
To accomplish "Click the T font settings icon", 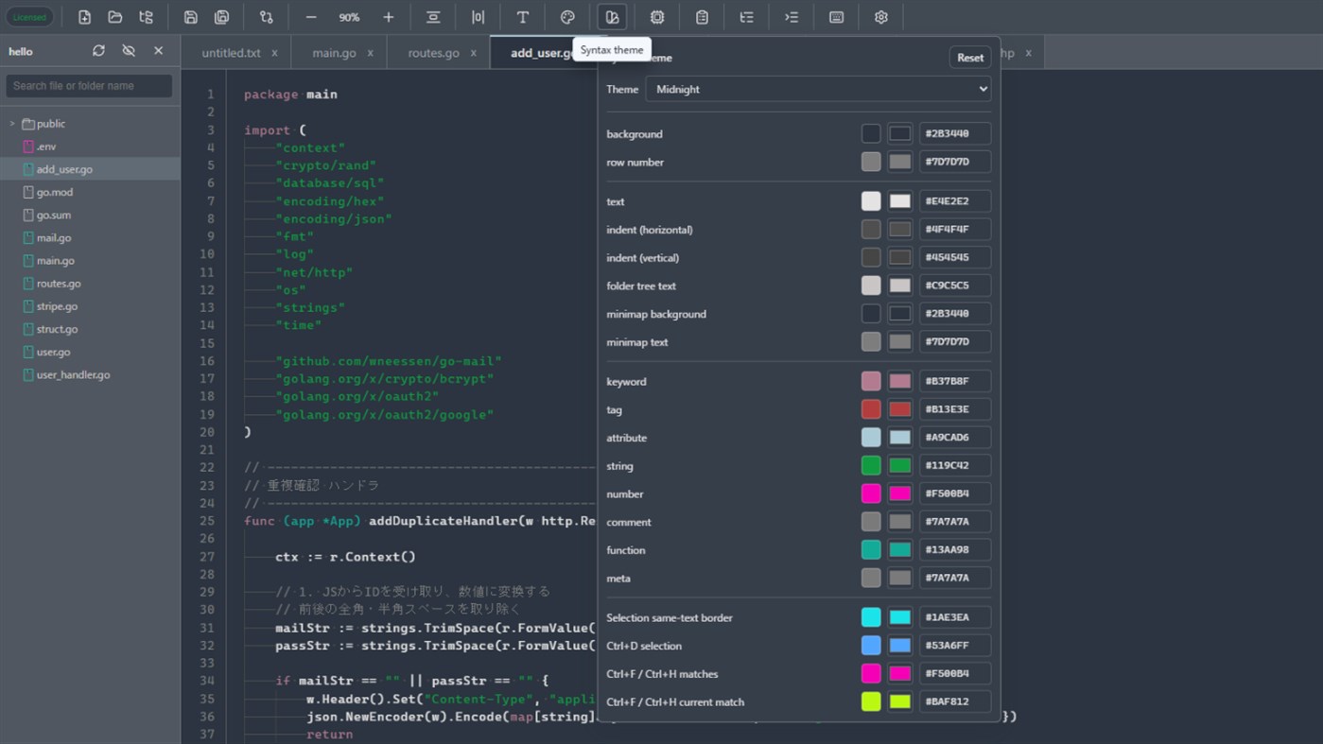I will (x=522, y=17).
